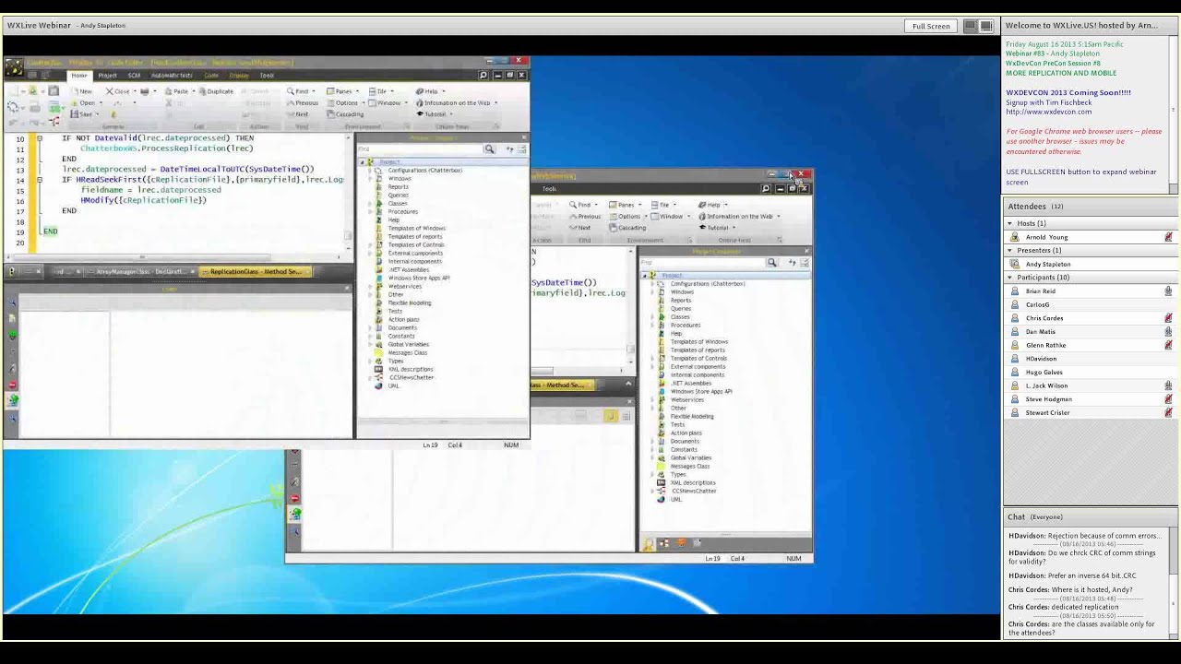
Task: Click L. Jack Wilson's microphone icon
Action: click(x=1168, y=385)
